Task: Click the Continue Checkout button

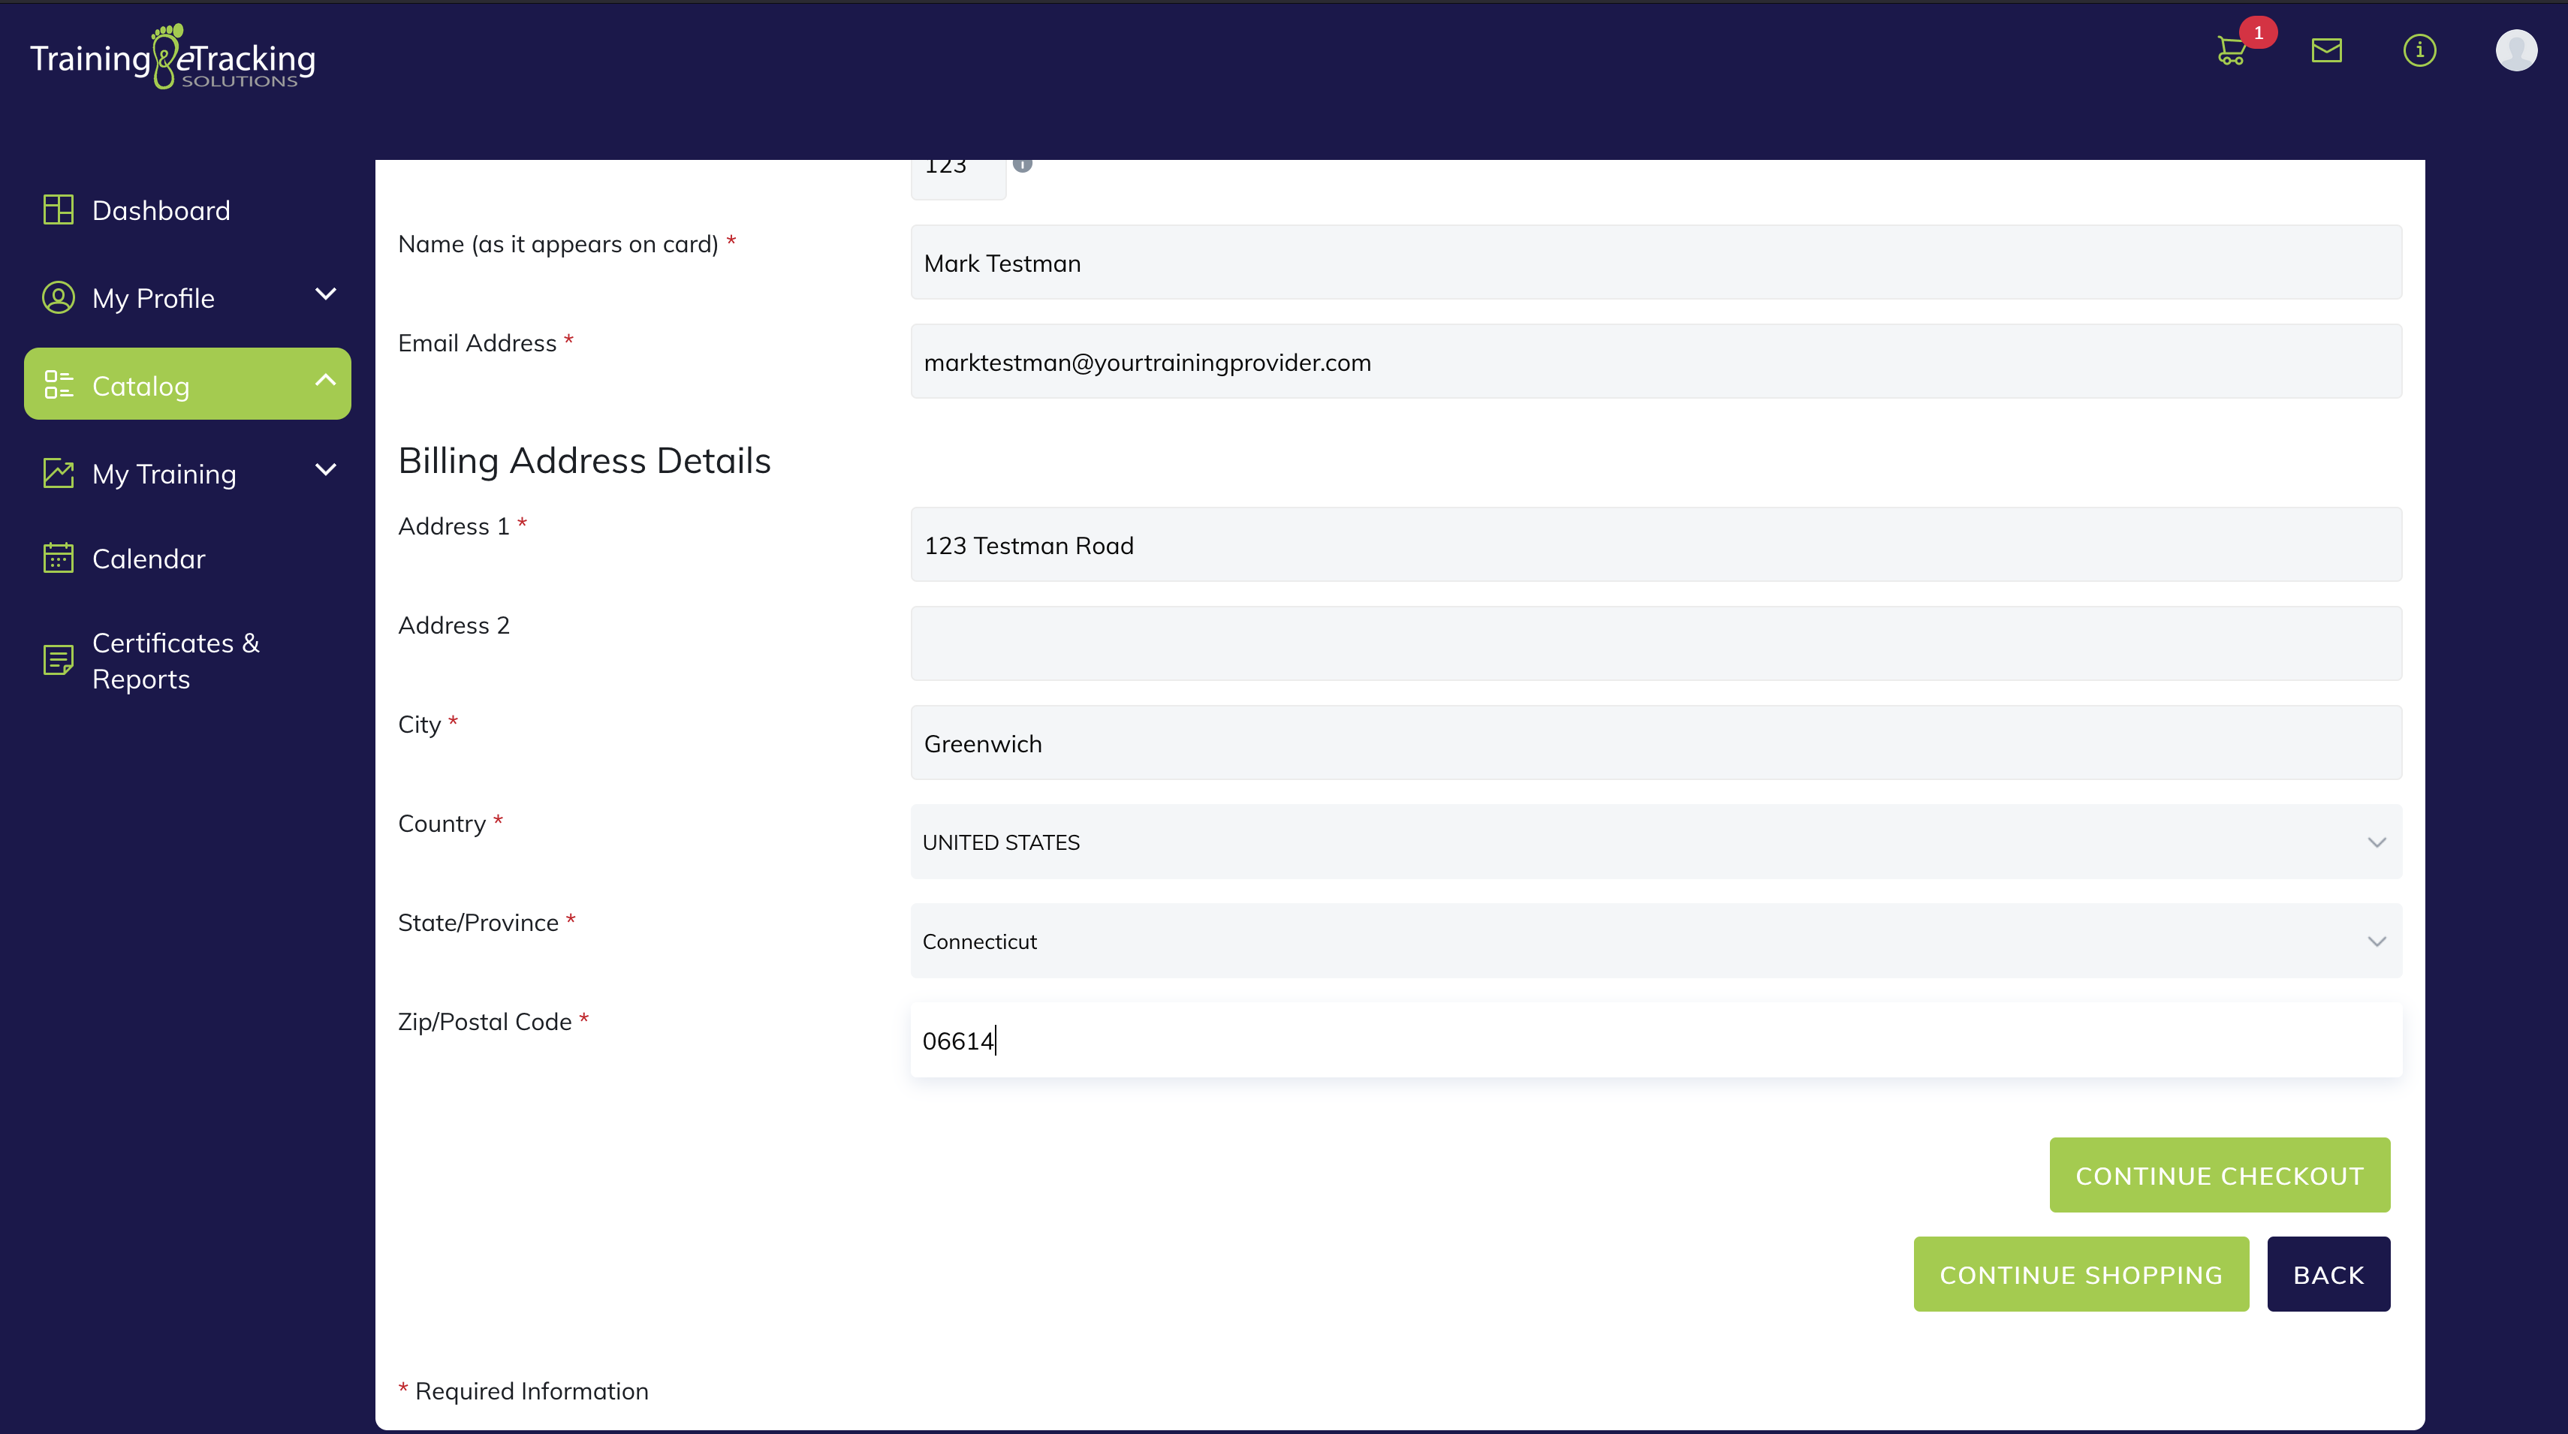Action: (x=2219, y=1175)
